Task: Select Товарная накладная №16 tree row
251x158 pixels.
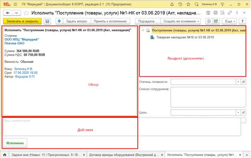Action: pyautogui.click(x=185, y=37)
